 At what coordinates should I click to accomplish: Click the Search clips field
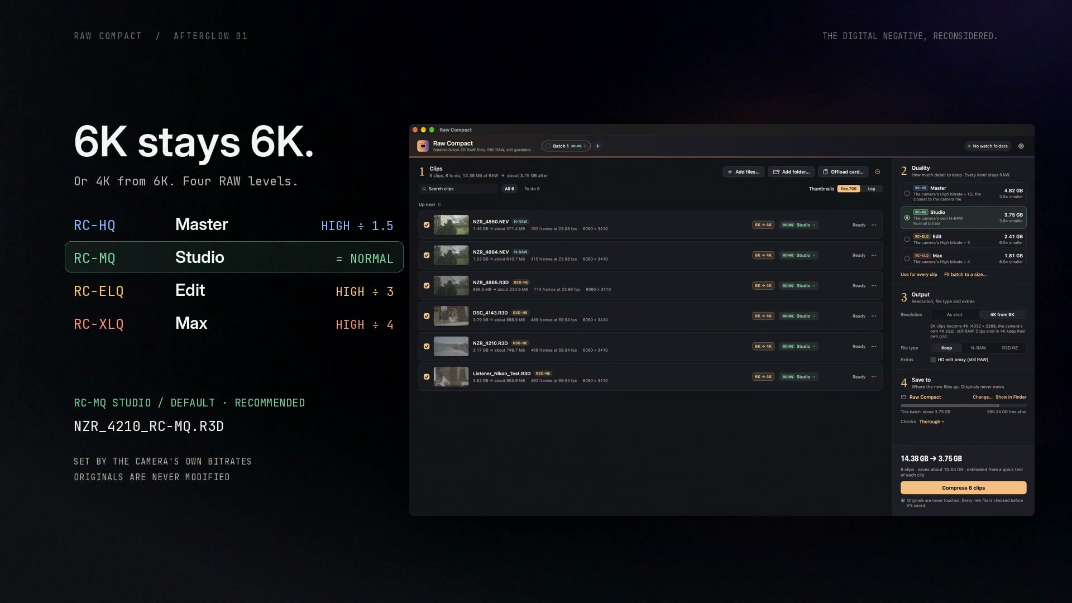click(458, 189)
